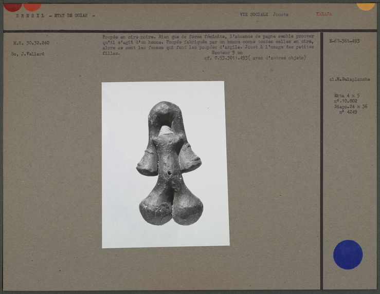
Task: Select the red KARAJA label
Action: point(323,14)
